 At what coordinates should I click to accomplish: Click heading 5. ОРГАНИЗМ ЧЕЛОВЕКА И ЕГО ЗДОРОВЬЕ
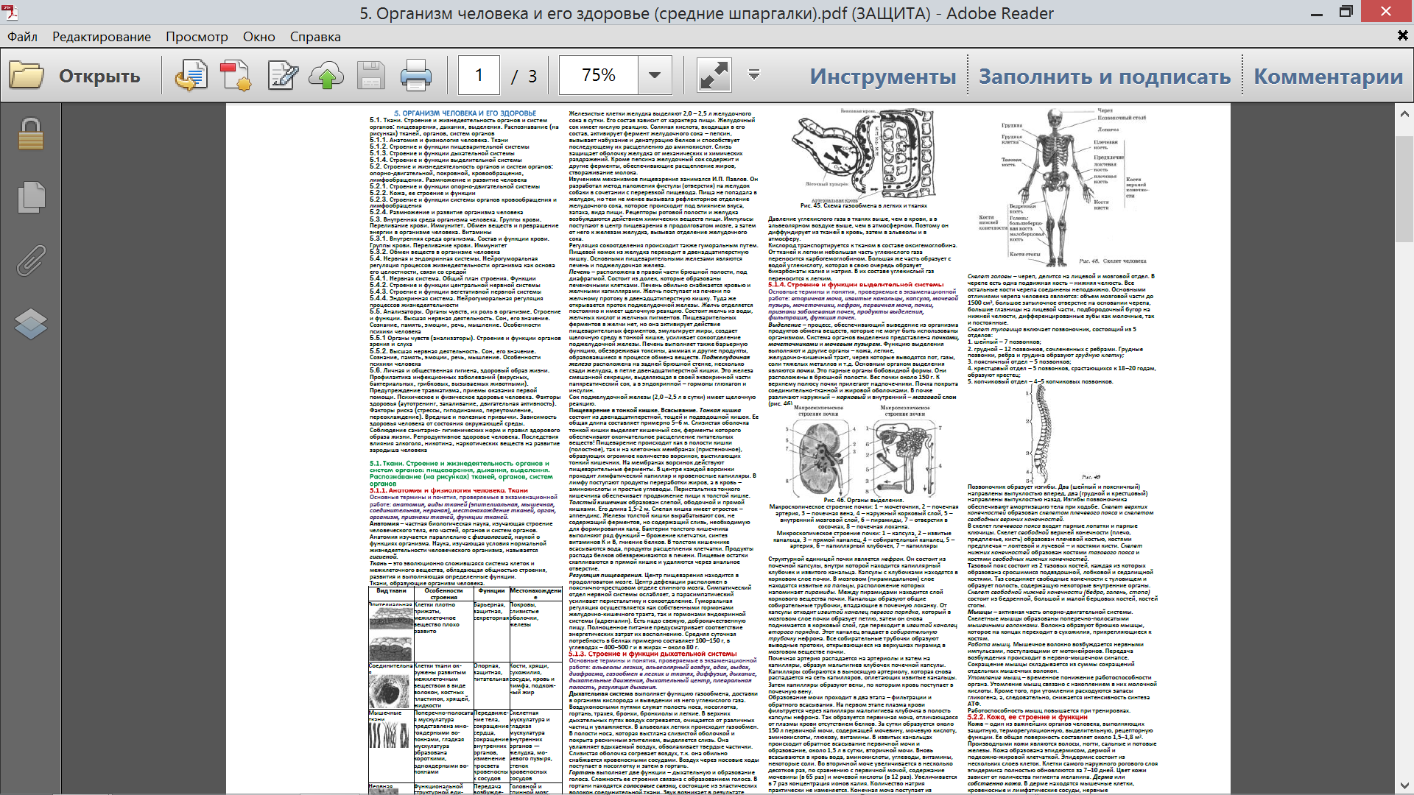pos(465,113)
